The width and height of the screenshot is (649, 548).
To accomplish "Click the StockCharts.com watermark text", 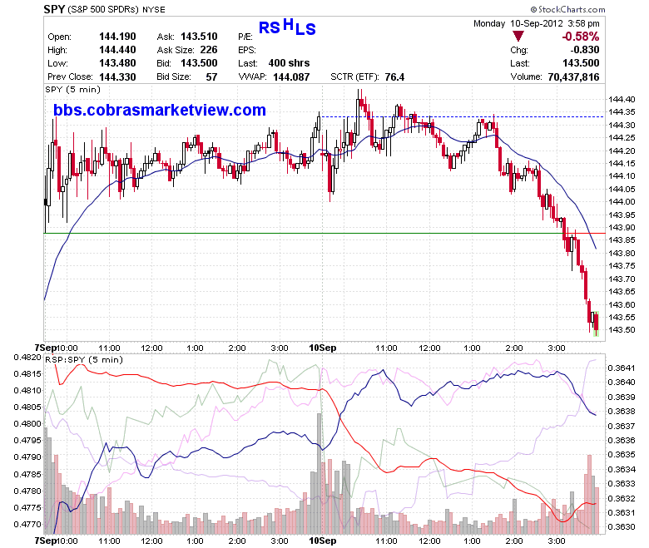I will (567, 9).
